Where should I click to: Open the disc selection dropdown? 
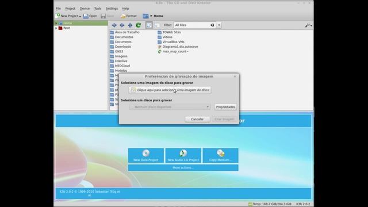click(x=170, y=107)
